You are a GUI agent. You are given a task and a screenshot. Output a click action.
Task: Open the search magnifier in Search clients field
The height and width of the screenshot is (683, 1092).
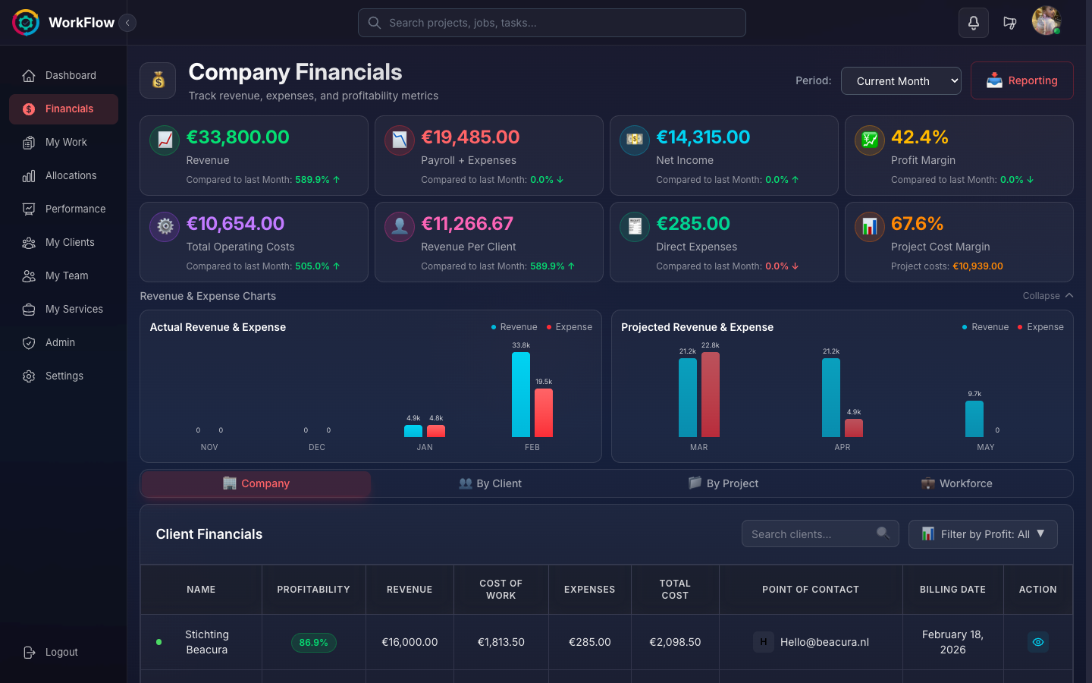[x=882, y=533]
